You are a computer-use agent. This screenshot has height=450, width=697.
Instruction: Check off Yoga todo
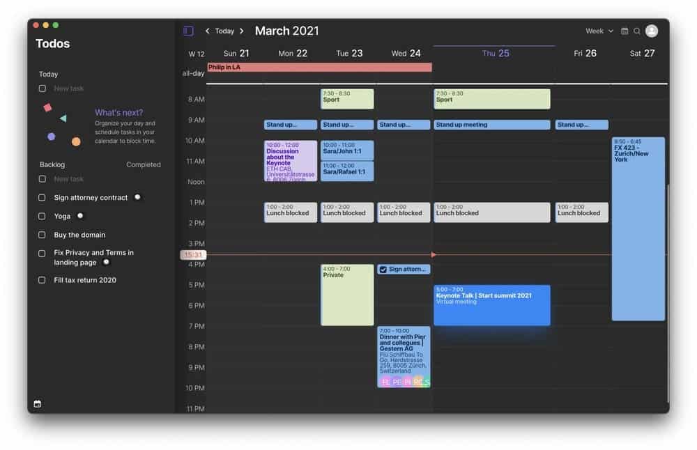42,216
